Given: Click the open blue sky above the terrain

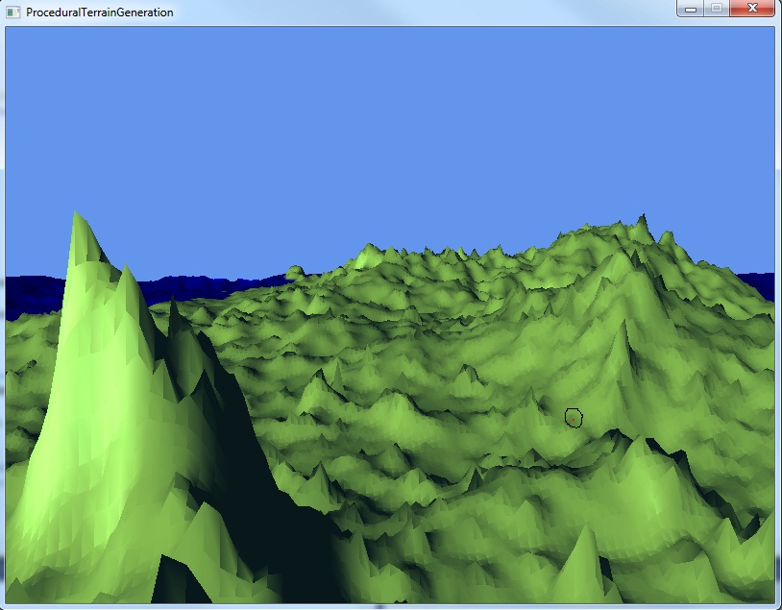Looking at the screenshot, I should point(384,125).
